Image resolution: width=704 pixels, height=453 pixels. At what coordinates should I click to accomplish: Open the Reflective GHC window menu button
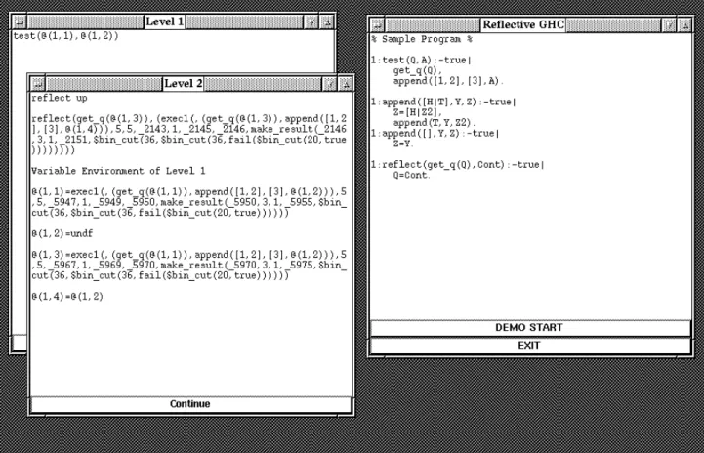click(378, 24)
